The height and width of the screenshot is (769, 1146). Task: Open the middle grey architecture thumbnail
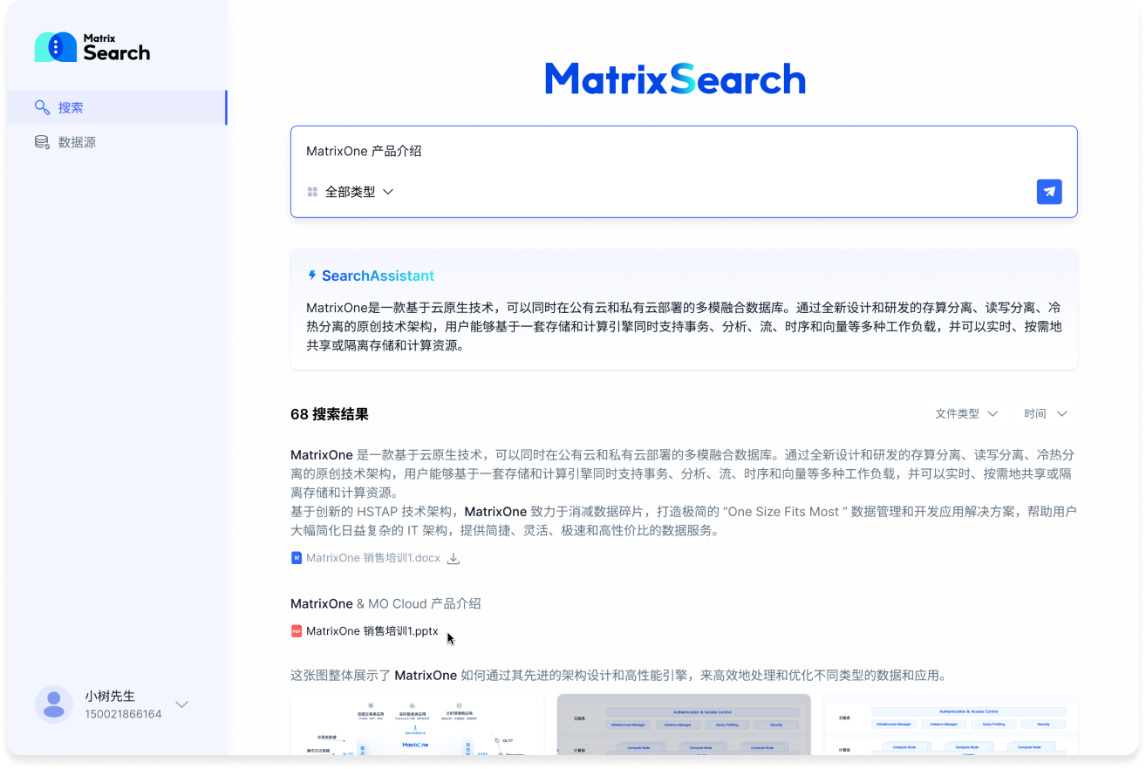click(684, 725)
